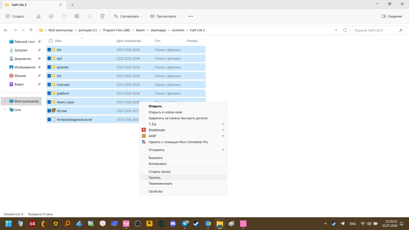Open Discord from the taskbar
The height and width of the screenshot is (230, 409).
tap(173, 224)
